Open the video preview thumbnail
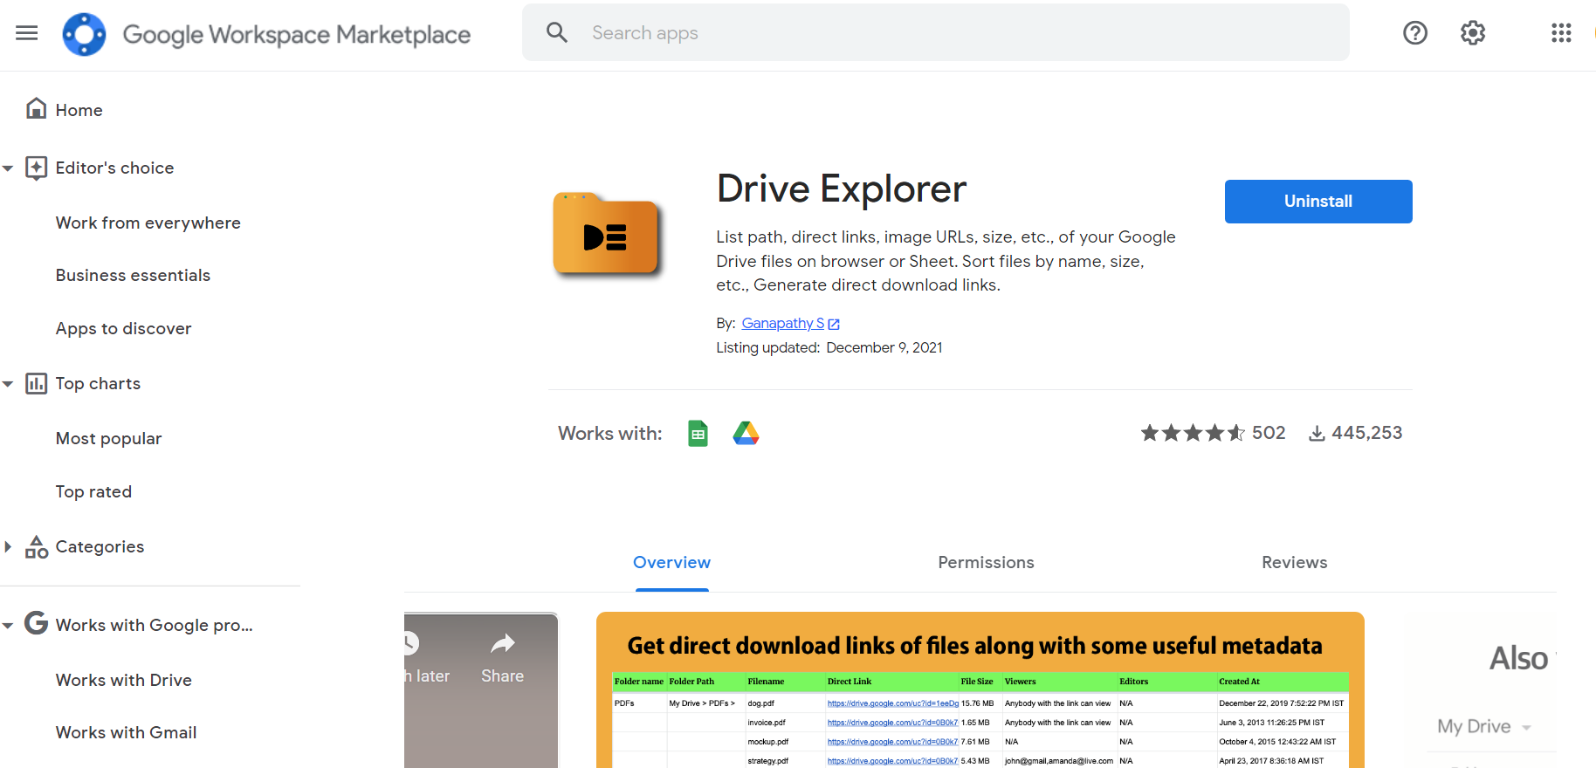 click(481, 690)
